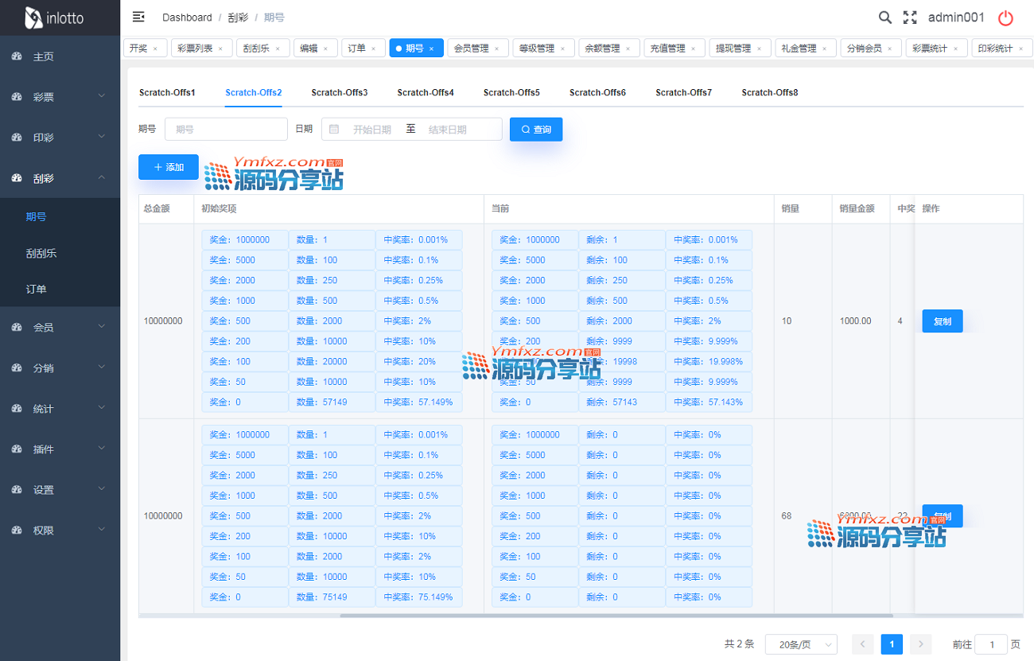1034x661 pixels.
Task: Click 复制 button in first row
Action: pyautogui.click(x=942, y=321)
